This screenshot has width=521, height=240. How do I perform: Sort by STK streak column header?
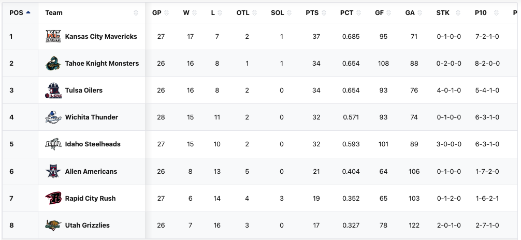click(x=443, y=12)
